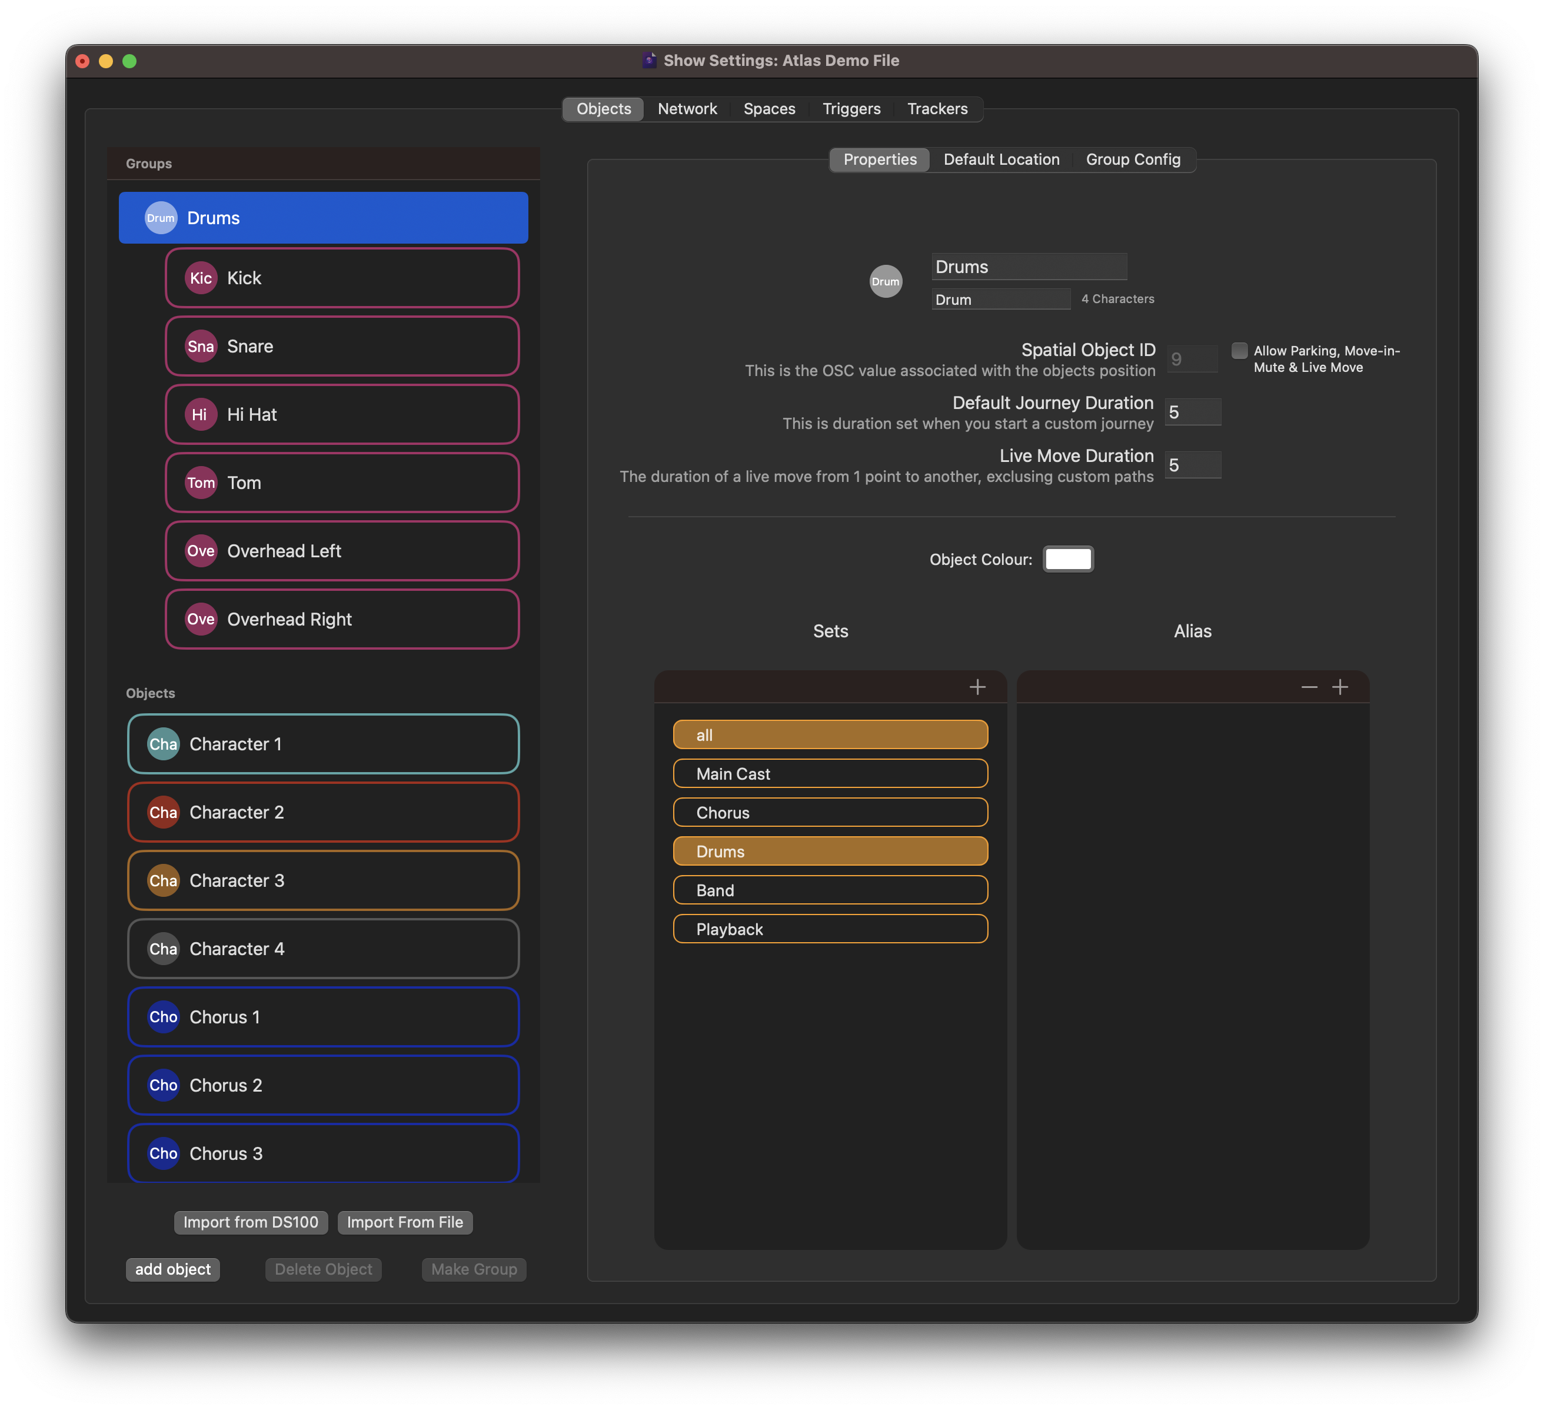Image resolution: width=1544 pixels, height=1410 pixels.
Task: Select Overhead Left in the Drums group
Action: point(342,551)
